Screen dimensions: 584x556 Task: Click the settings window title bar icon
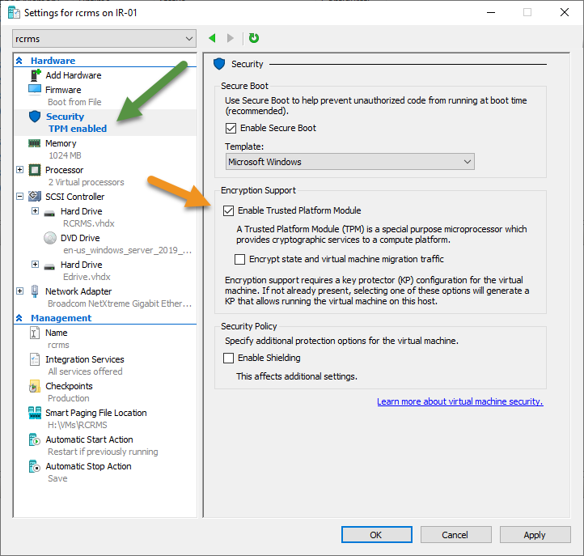pyautogui.click(x=14, y=13)
